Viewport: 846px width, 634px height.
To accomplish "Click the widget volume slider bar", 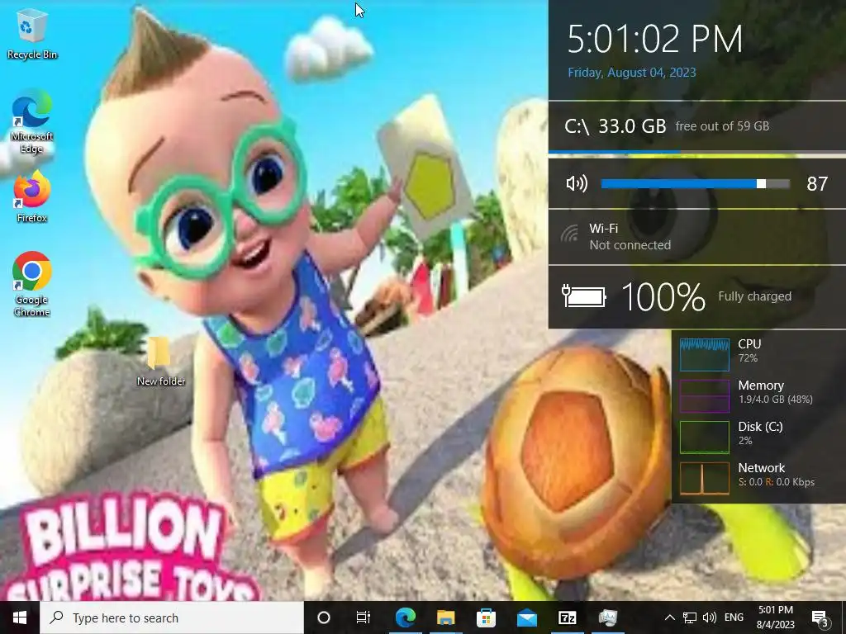I will click(695, 184).
